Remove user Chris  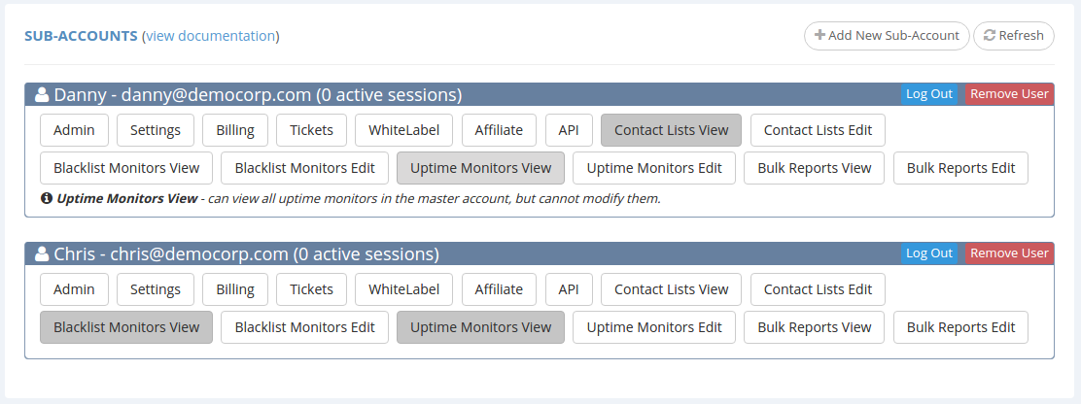1009,253
